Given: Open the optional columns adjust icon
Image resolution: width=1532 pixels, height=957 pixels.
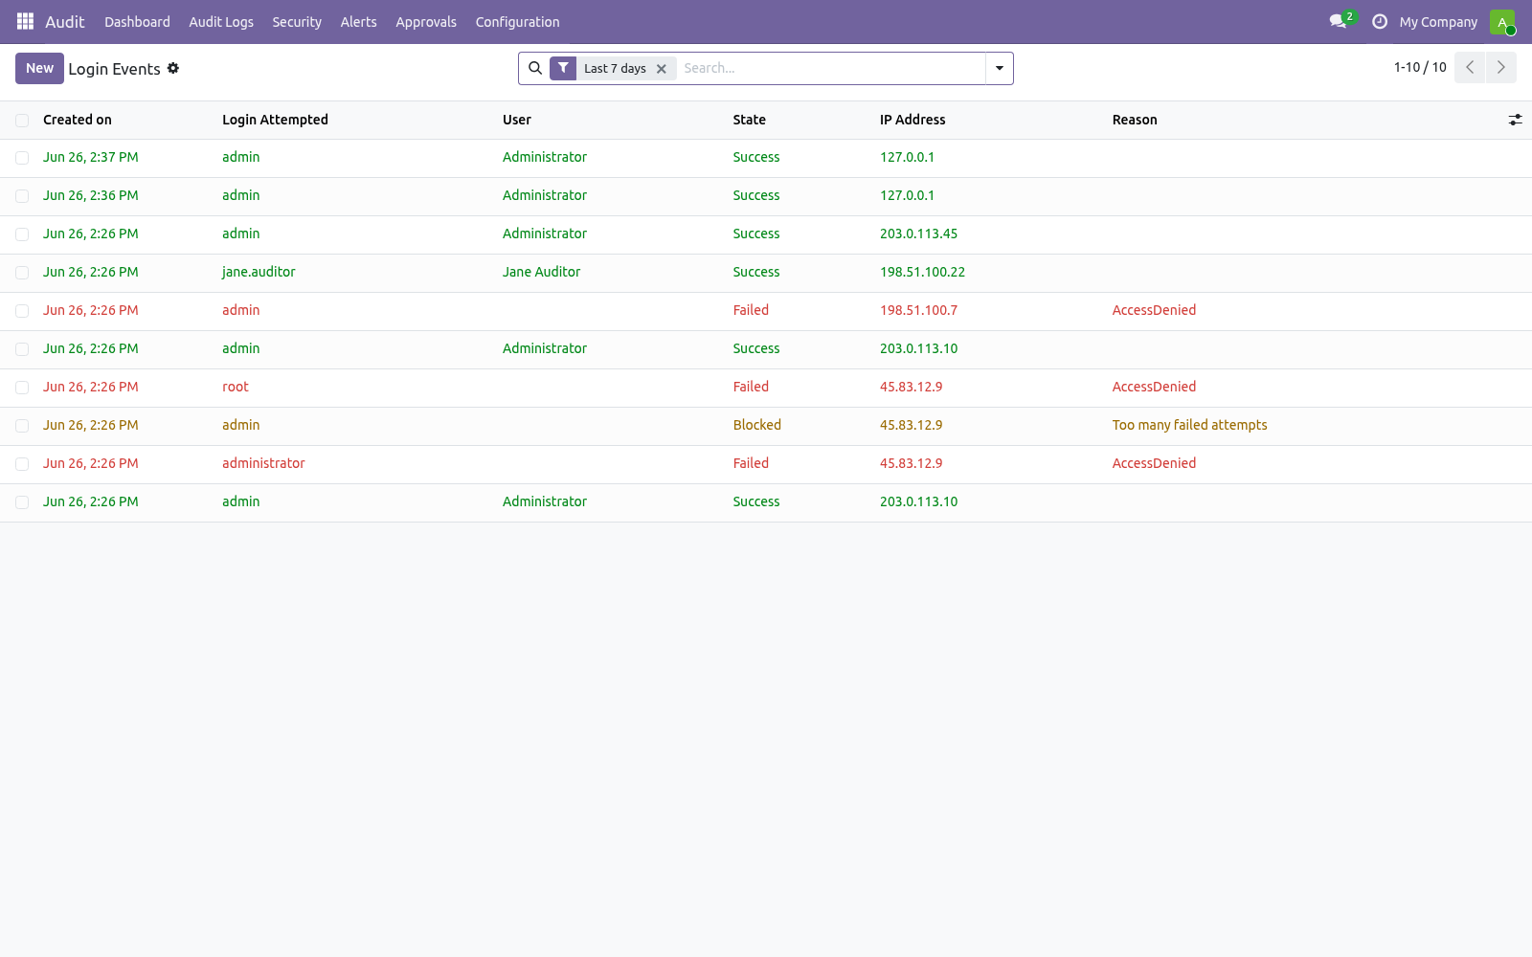Looking at the screenshot, I should pyautogui.click(x=1515, y=120).
